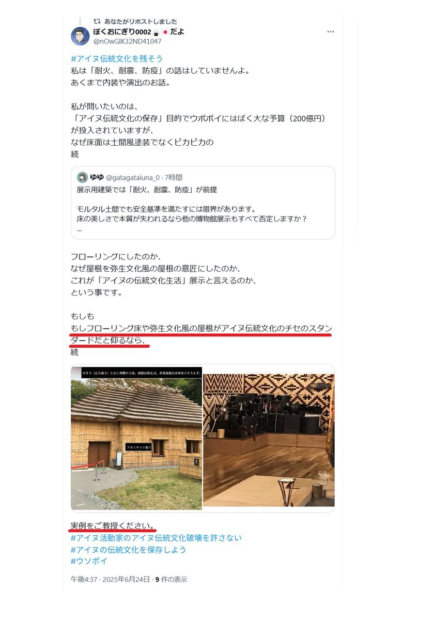Click the あなたがリポストしました label
The height and width of the screenshot is (620, 435).
[141, 22]
